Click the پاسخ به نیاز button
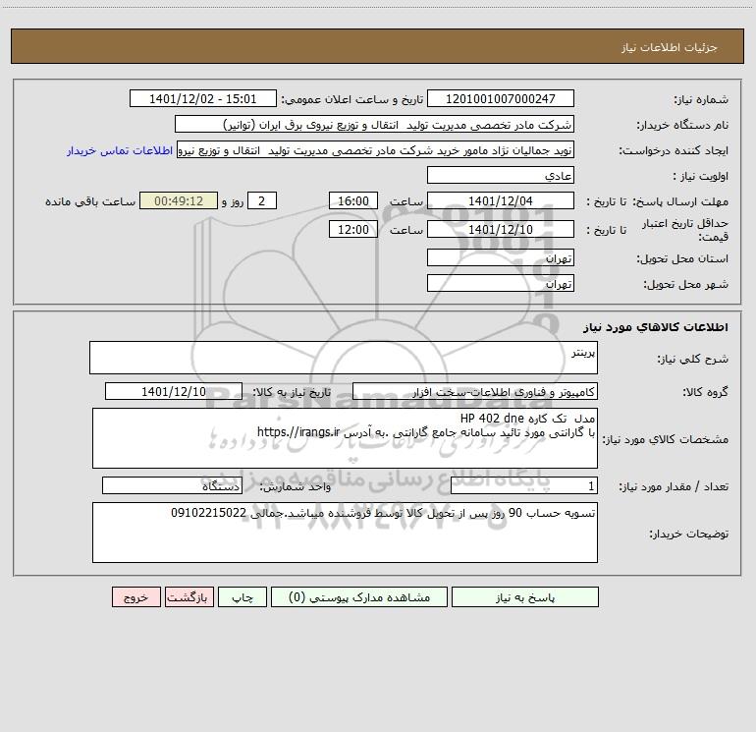This screenshot has width=756, height=732. (525, 596)
